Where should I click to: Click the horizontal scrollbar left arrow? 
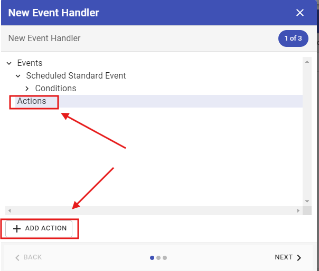click(9, 210)
